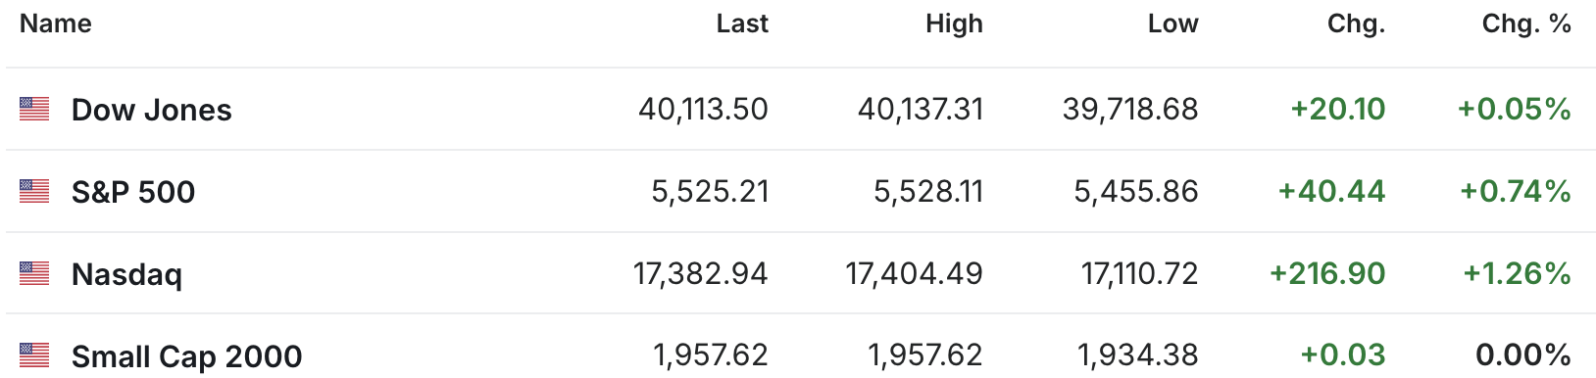The height and width of the screenshot is (378, 1596).
Task: Click the US flag beside Nasdaq
Action: click(x=34, y=273)
